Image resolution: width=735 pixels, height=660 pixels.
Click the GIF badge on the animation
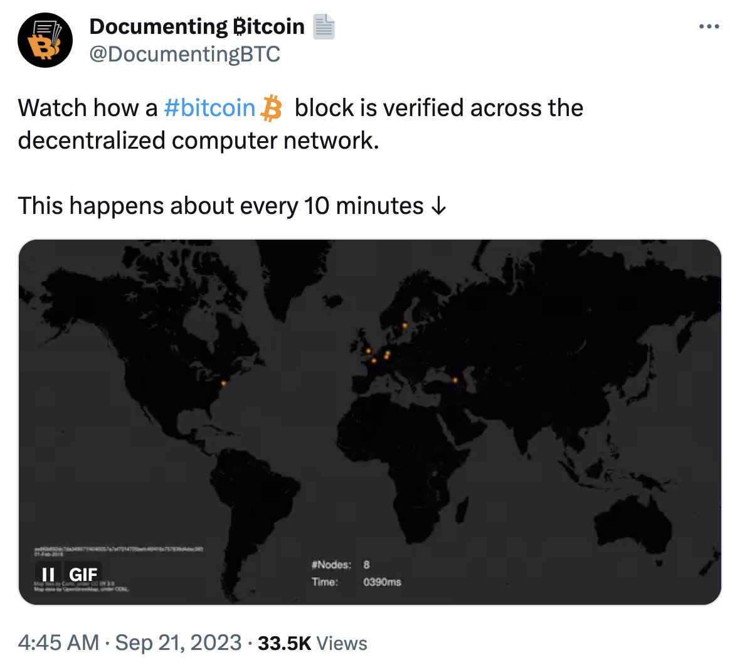tap(85, 574)
